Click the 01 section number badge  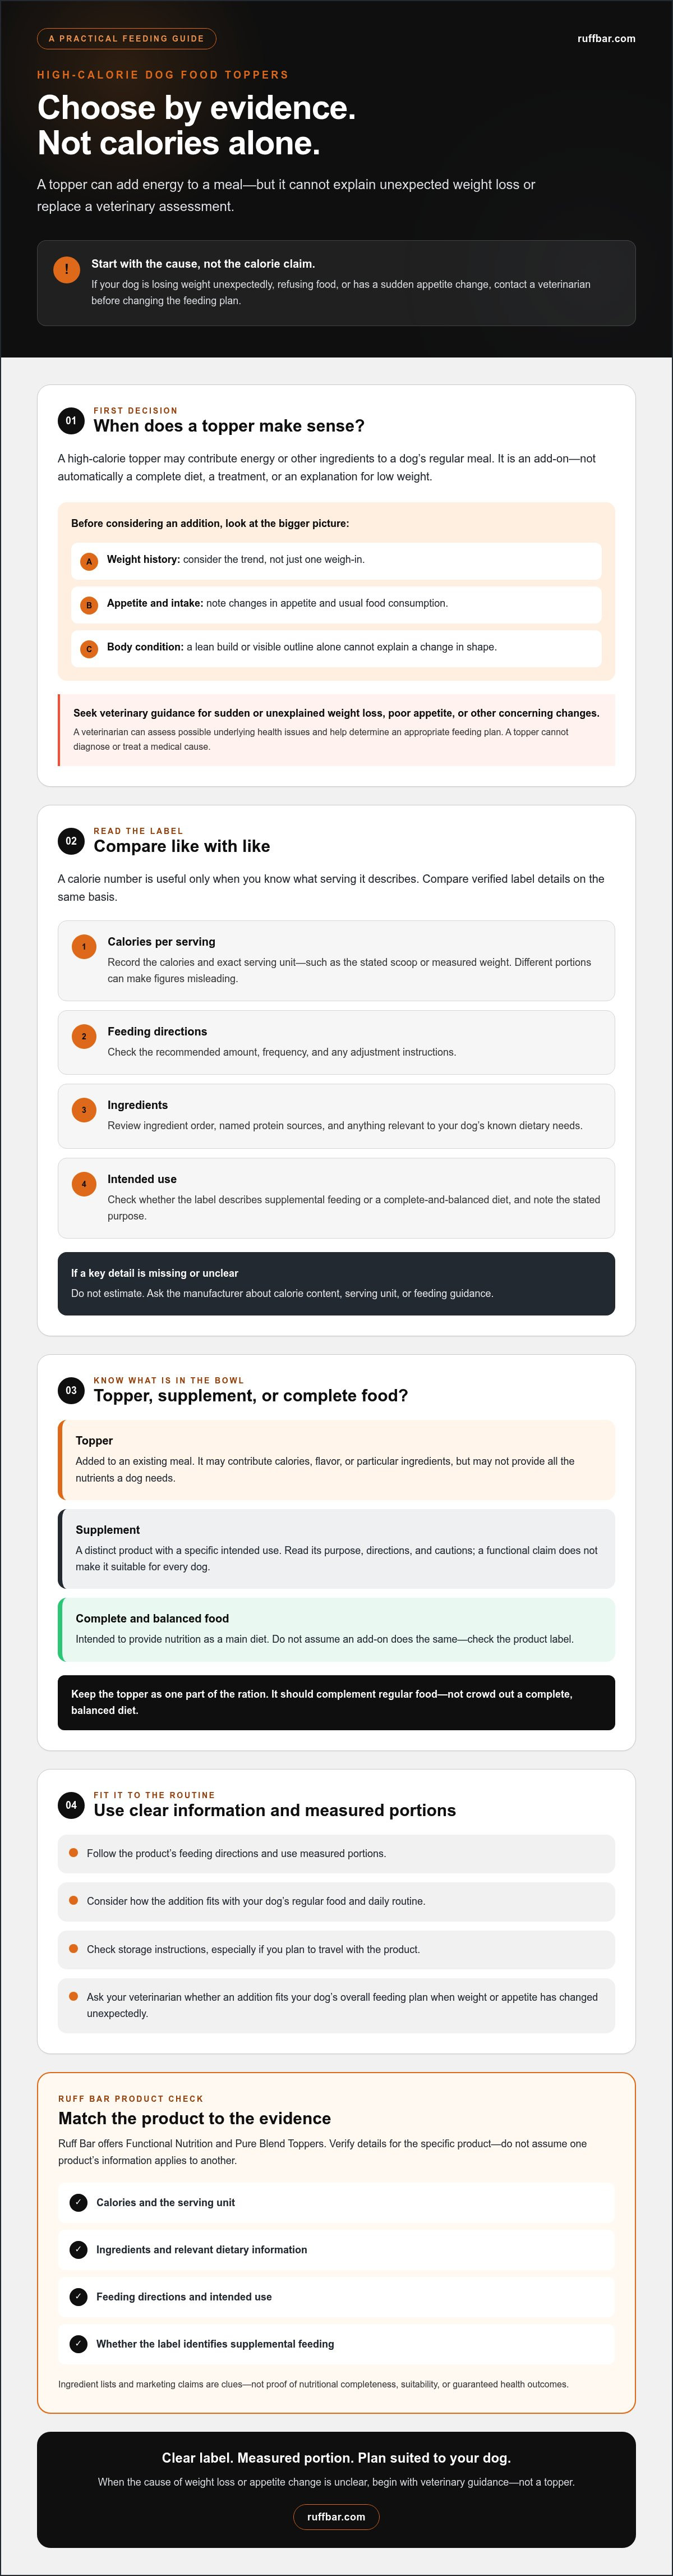coord(71,420)
